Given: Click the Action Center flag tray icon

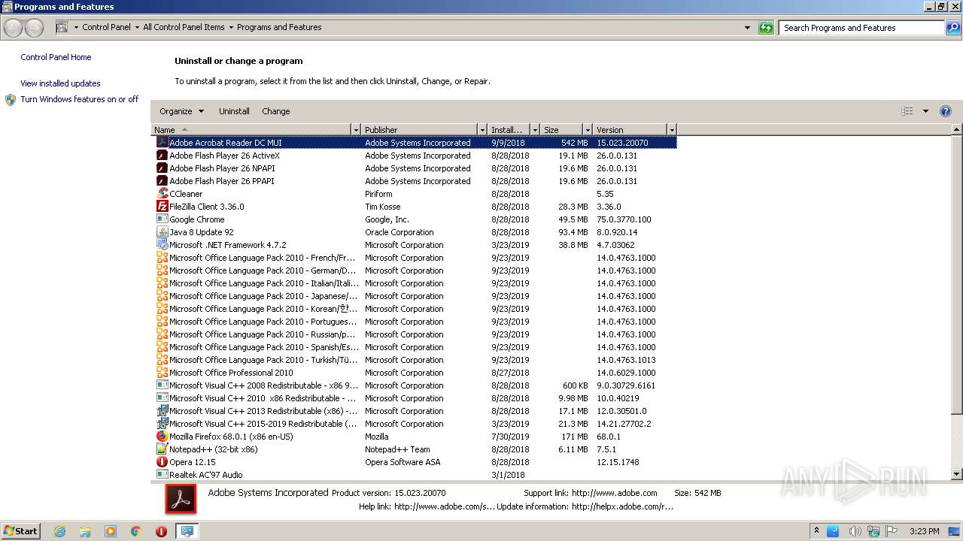Looking at the screenshot, I should pos(892,531).
